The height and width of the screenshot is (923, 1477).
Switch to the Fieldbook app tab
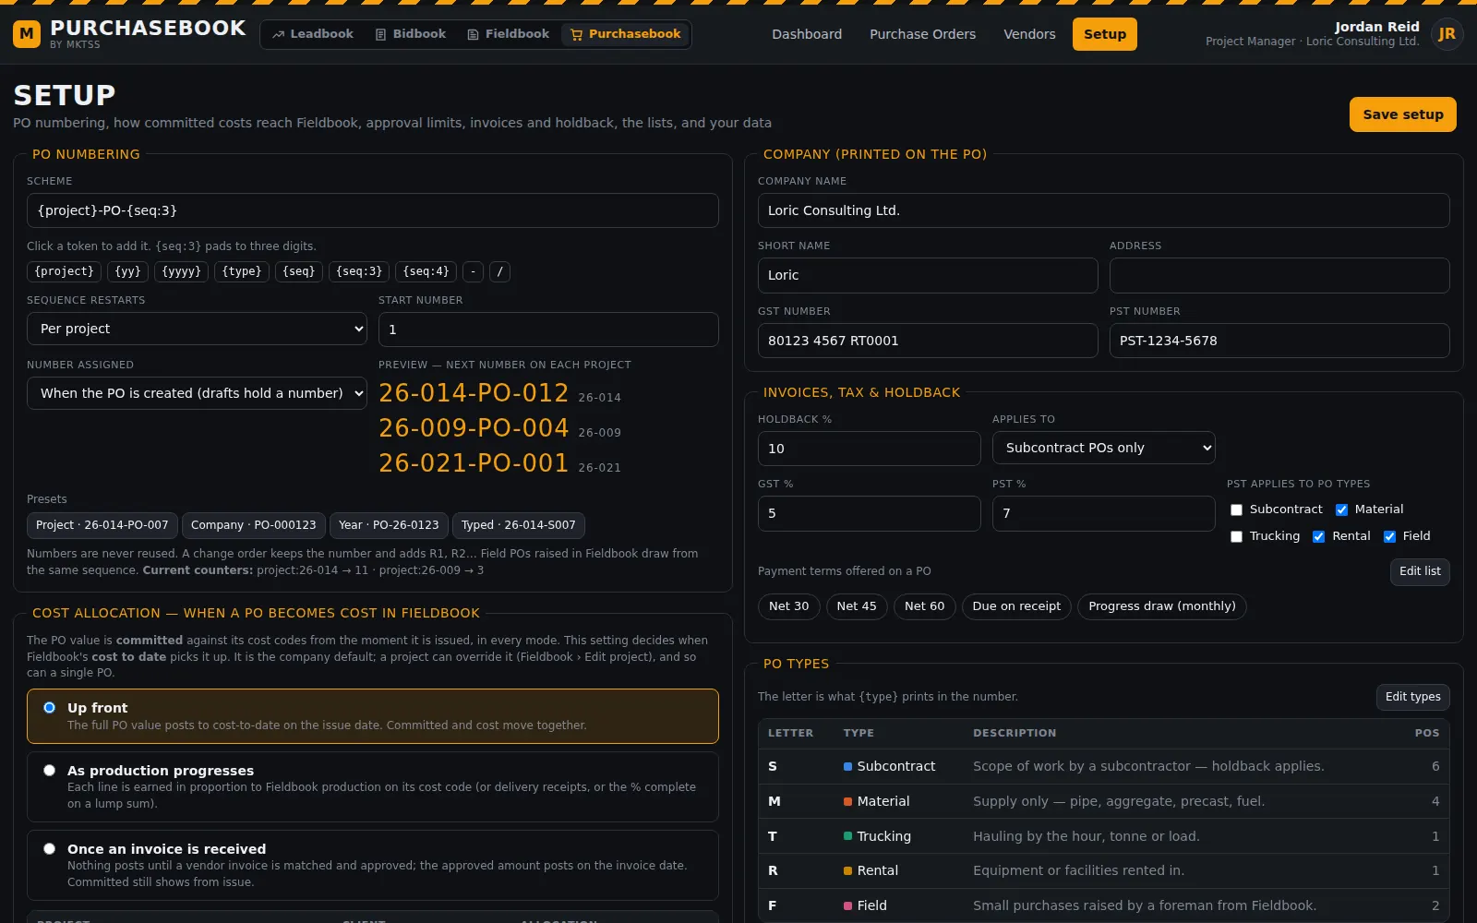pyautogui.click(x=509, y=34)
